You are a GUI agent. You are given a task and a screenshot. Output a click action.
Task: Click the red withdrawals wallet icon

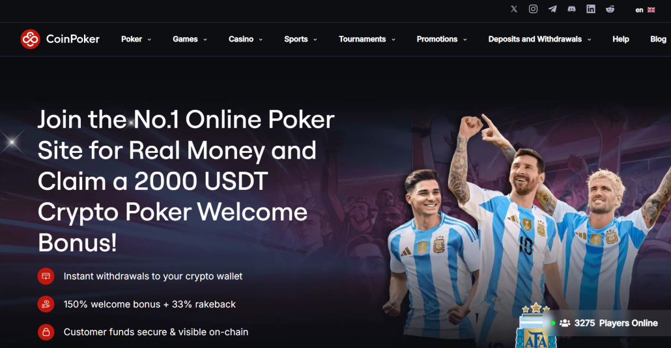click(x=46, y=276)
